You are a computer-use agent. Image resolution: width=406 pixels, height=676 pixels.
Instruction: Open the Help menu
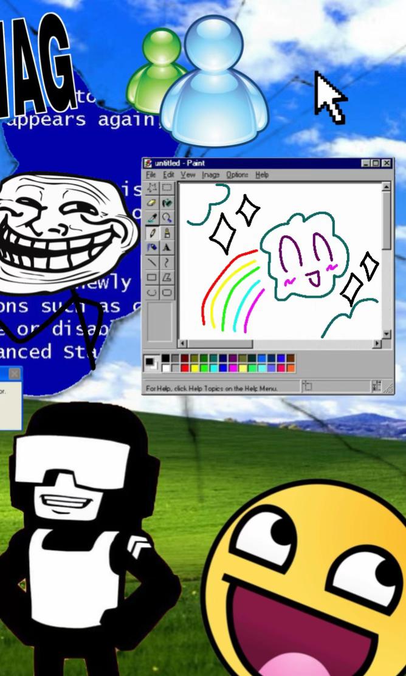click(x=262, y=174)
